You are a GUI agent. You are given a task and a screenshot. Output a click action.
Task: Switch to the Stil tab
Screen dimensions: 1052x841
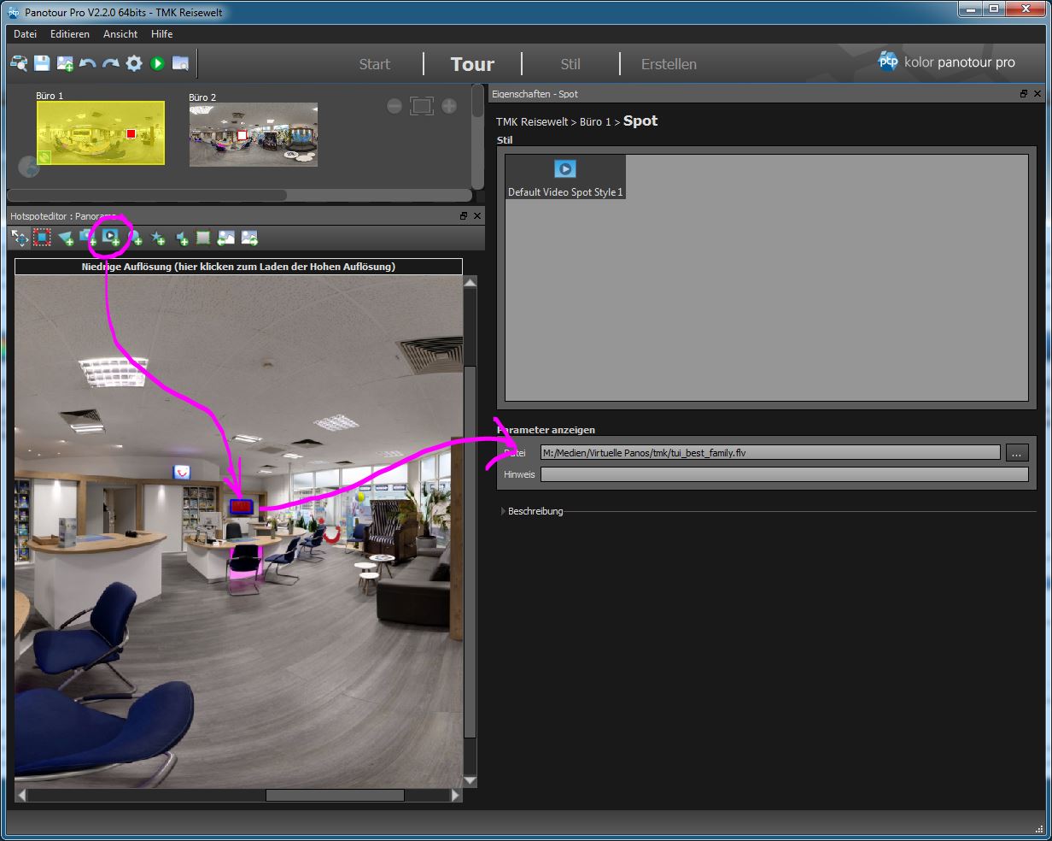coord(570,64)
